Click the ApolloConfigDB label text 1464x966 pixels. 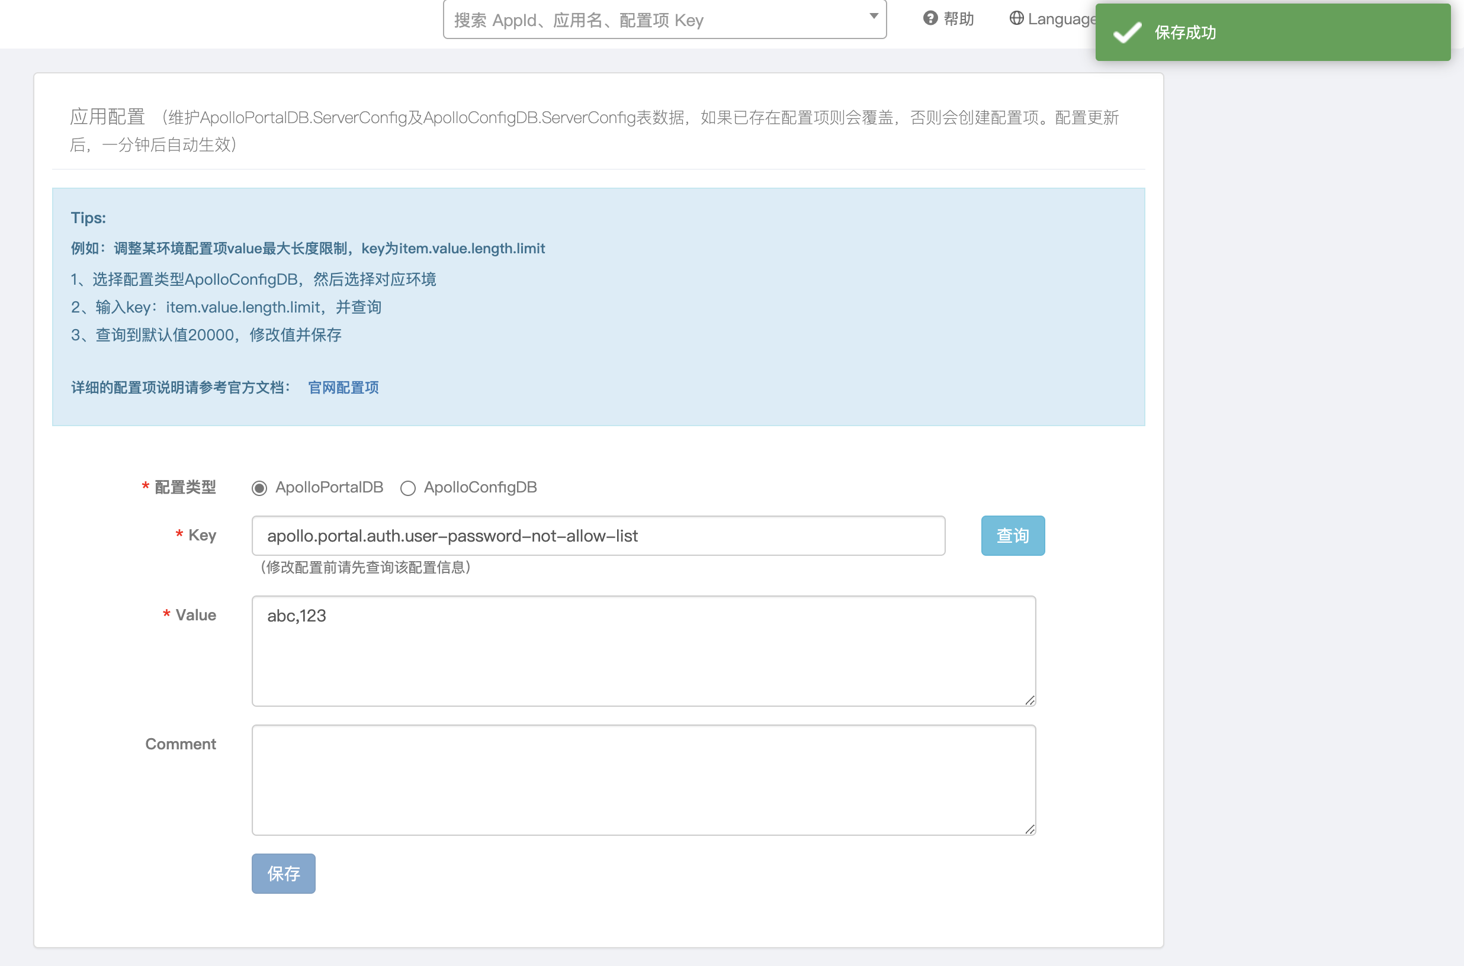480,487
